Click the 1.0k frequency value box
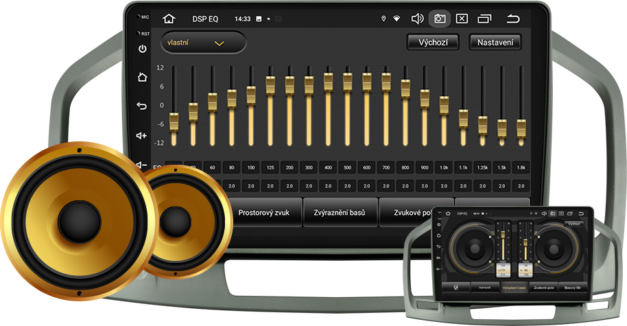Screen dimensions: 627x326 (444, 186)
